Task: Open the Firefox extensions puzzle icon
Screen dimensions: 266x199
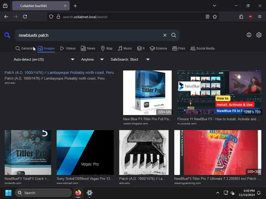Action: pyautogui.click(x=241, y=17)
